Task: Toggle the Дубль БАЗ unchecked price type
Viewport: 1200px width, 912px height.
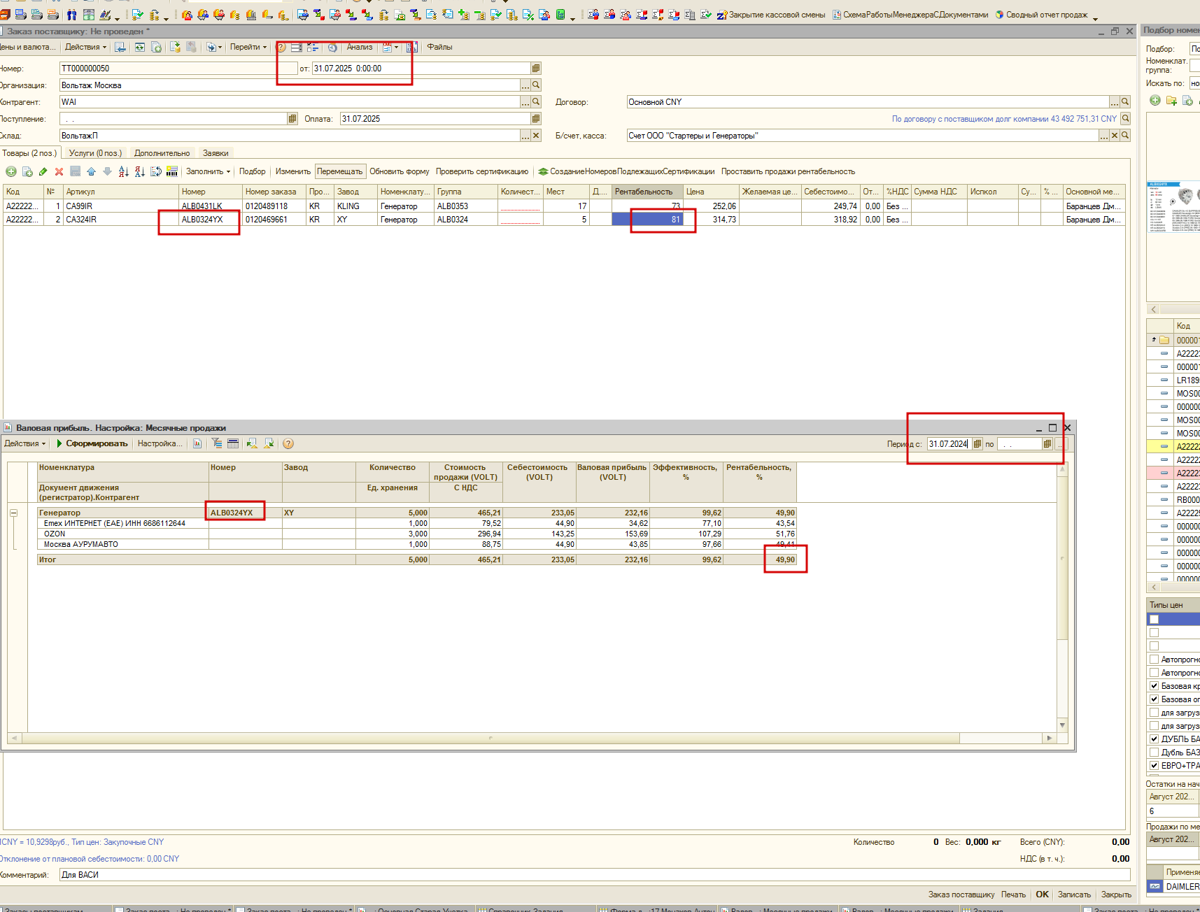Action: coord(1154,752)
